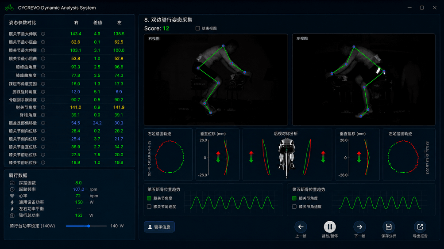Click the 姿态参数对比 panel title
Image resolution: width=444 pixels, height=249 pixels.
23,23
